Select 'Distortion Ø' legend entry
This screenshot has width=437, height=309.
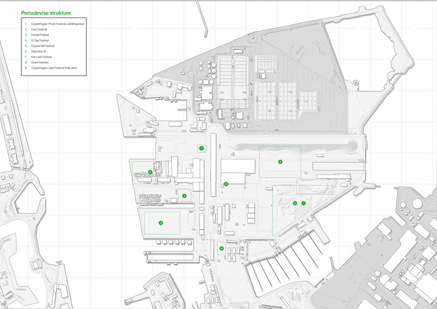(x=39, y=51)
